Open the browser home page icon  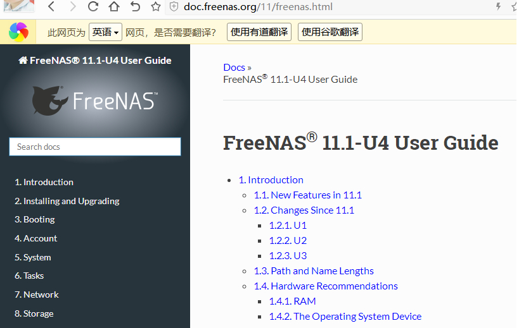pyautogui.click(x=114, y=6)
